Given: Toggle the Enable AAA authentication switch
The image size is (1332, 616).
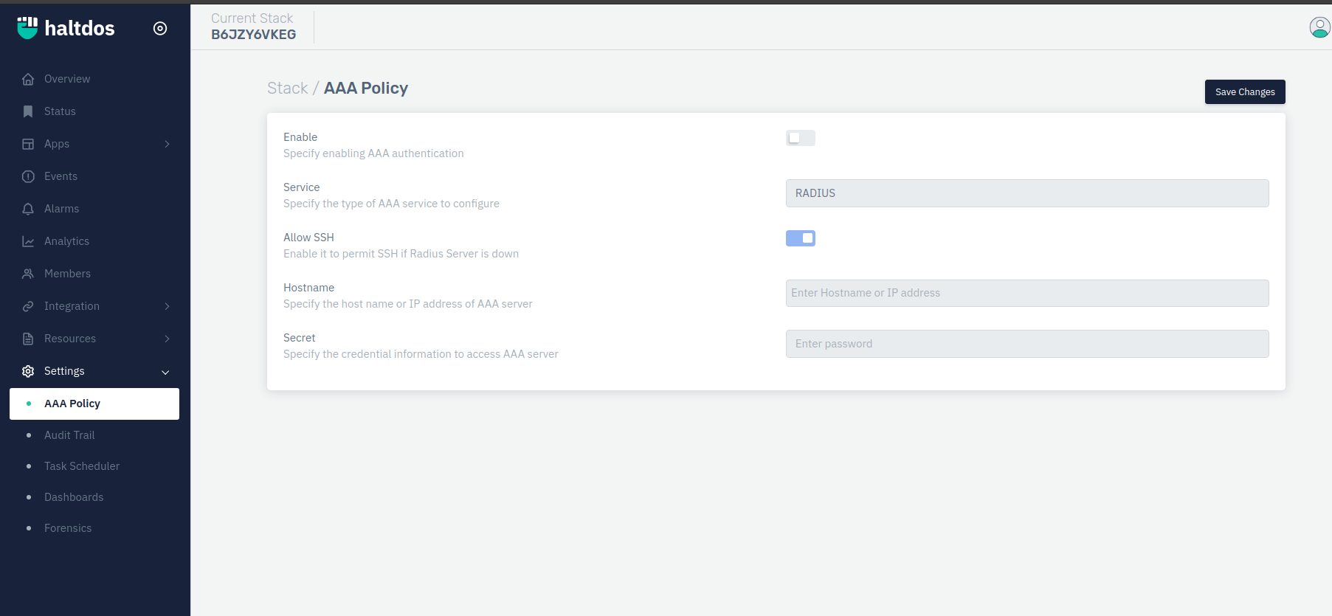Looking at the screenshot, I should coord(800,138).
